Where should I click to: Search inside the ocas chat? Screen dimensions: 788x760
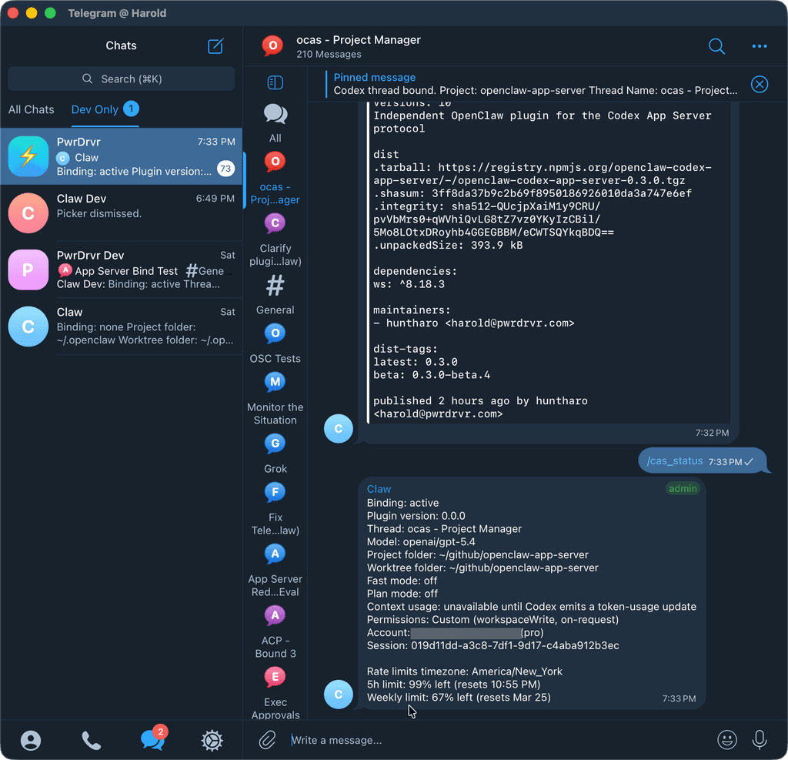coord(716,46)
